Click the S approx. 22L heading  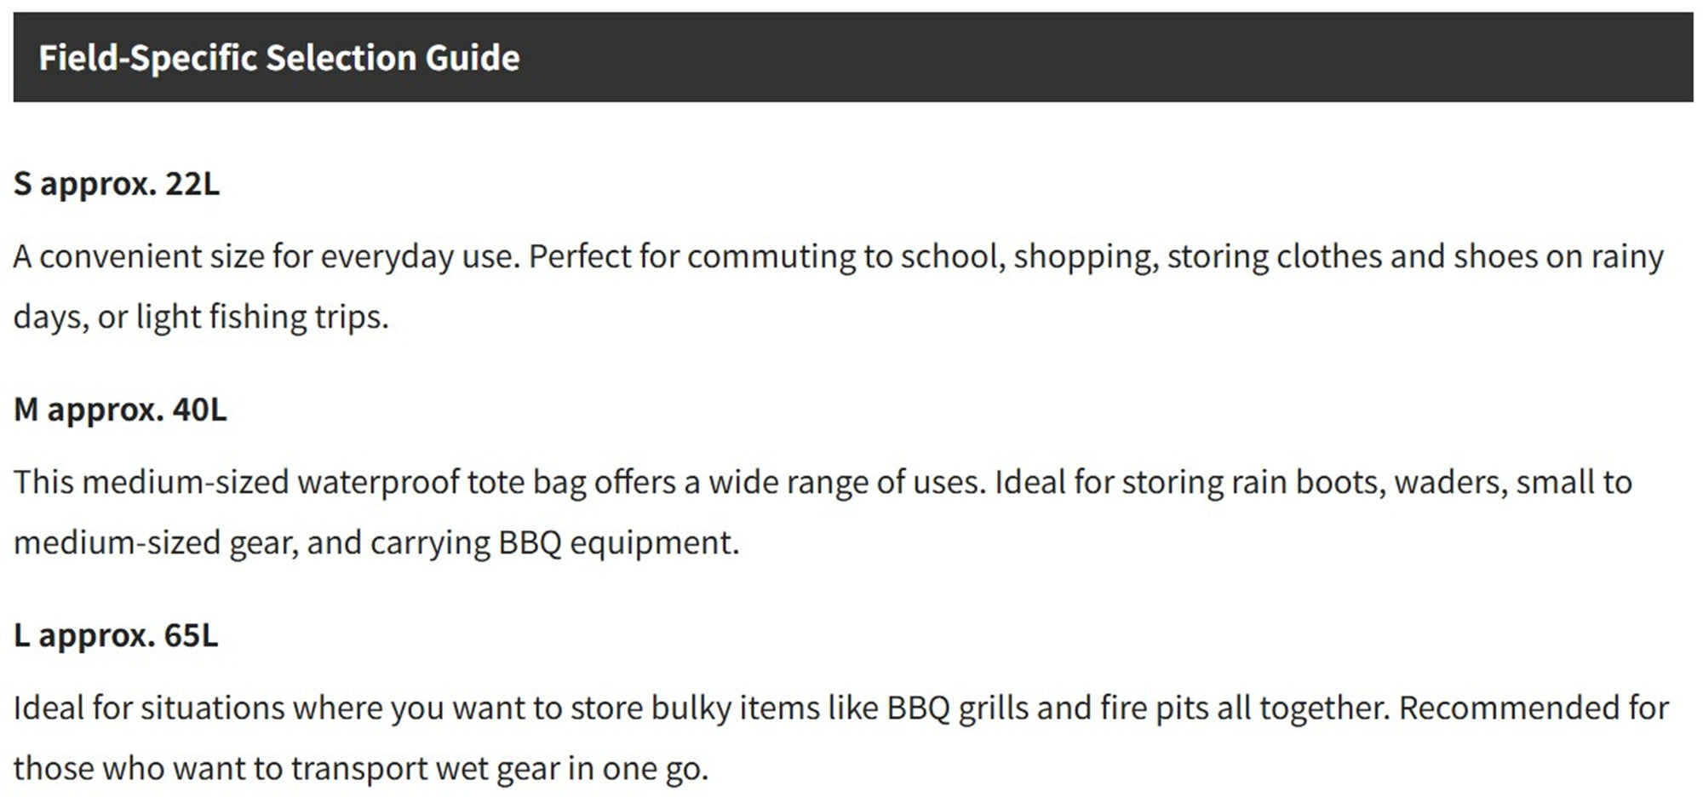pos(117,184)
